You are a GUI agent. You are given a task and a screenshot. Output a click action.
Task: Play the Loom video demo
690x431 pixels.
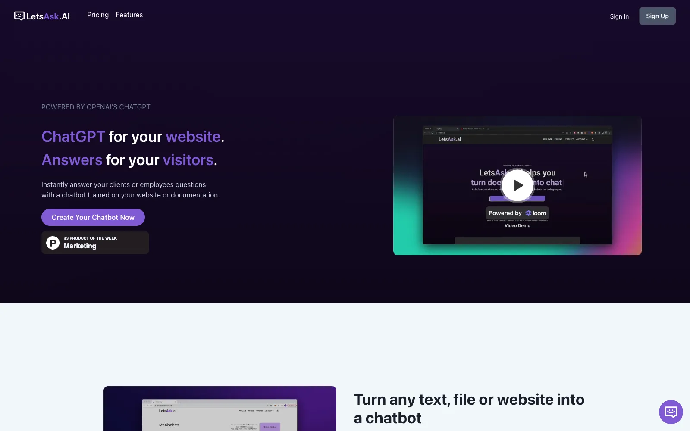click(517, 185)
